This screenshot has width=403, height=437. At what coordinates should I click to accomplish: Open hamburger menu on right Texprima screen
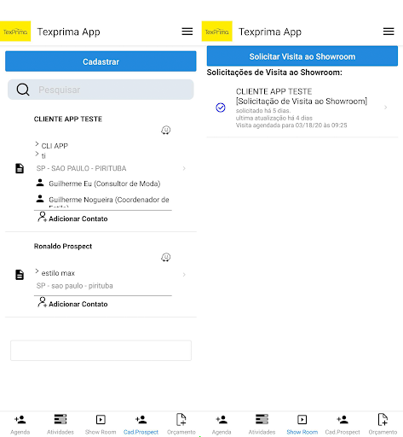[x=389, y=32]
